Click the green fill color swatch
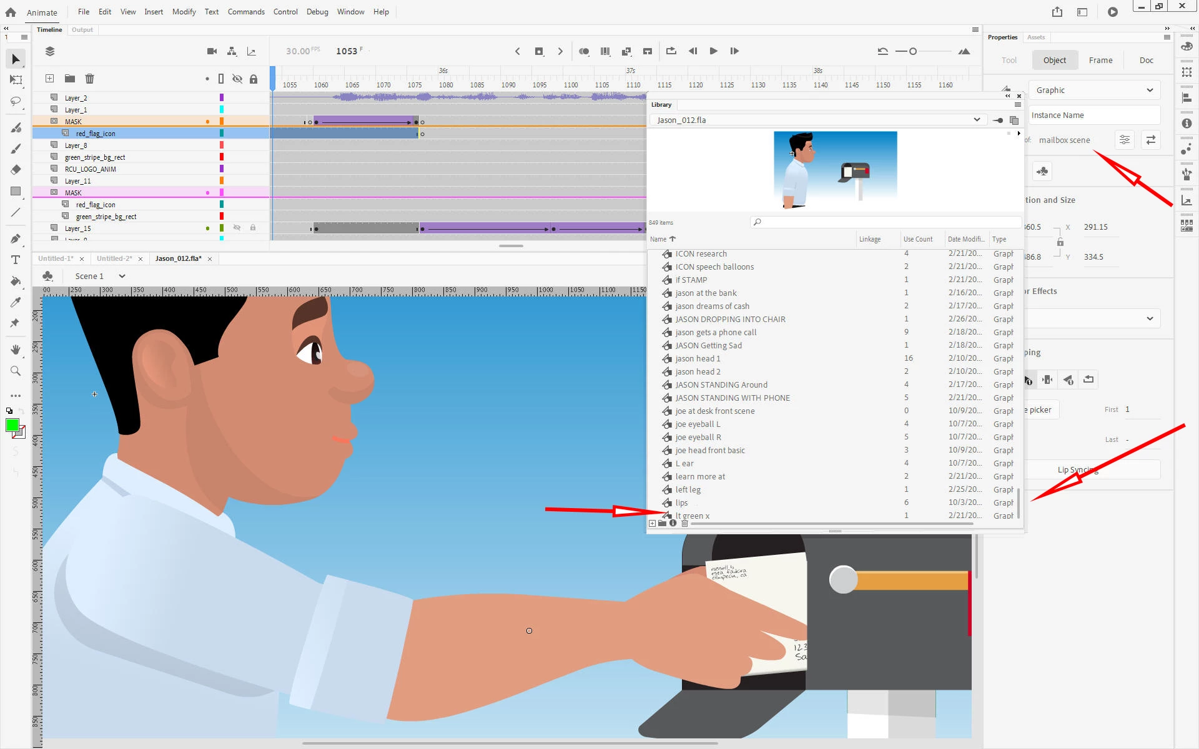Image resolution: width=1199 pixels, height=749 pixels. tap(12, 425)
